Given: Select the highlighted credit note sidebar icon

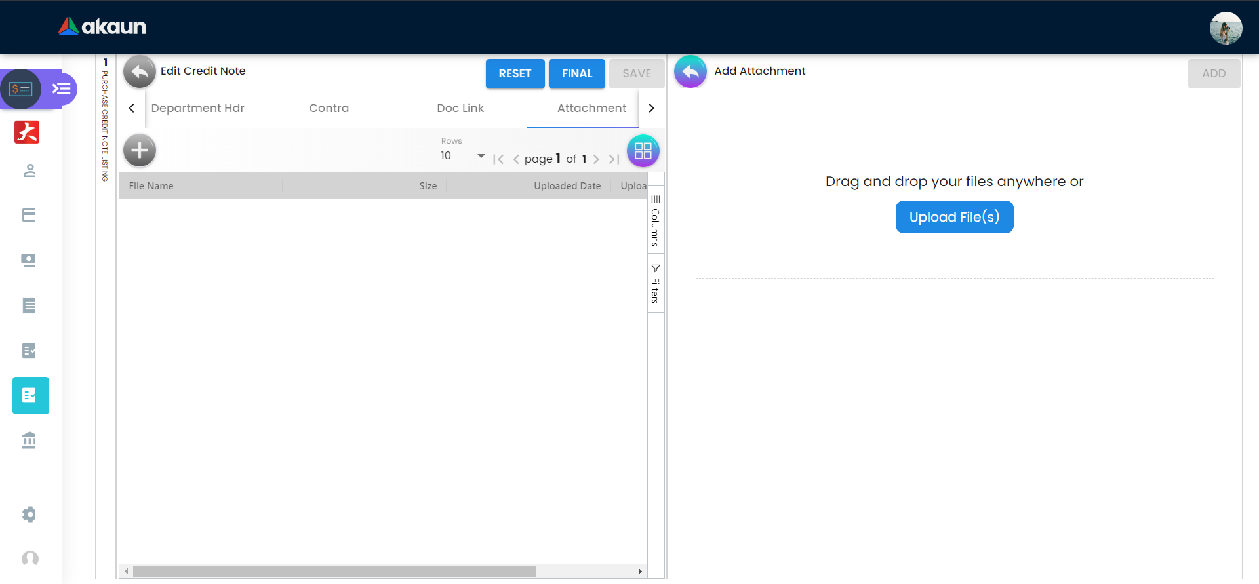Looking at the screenshot, I should click(31, 395).
